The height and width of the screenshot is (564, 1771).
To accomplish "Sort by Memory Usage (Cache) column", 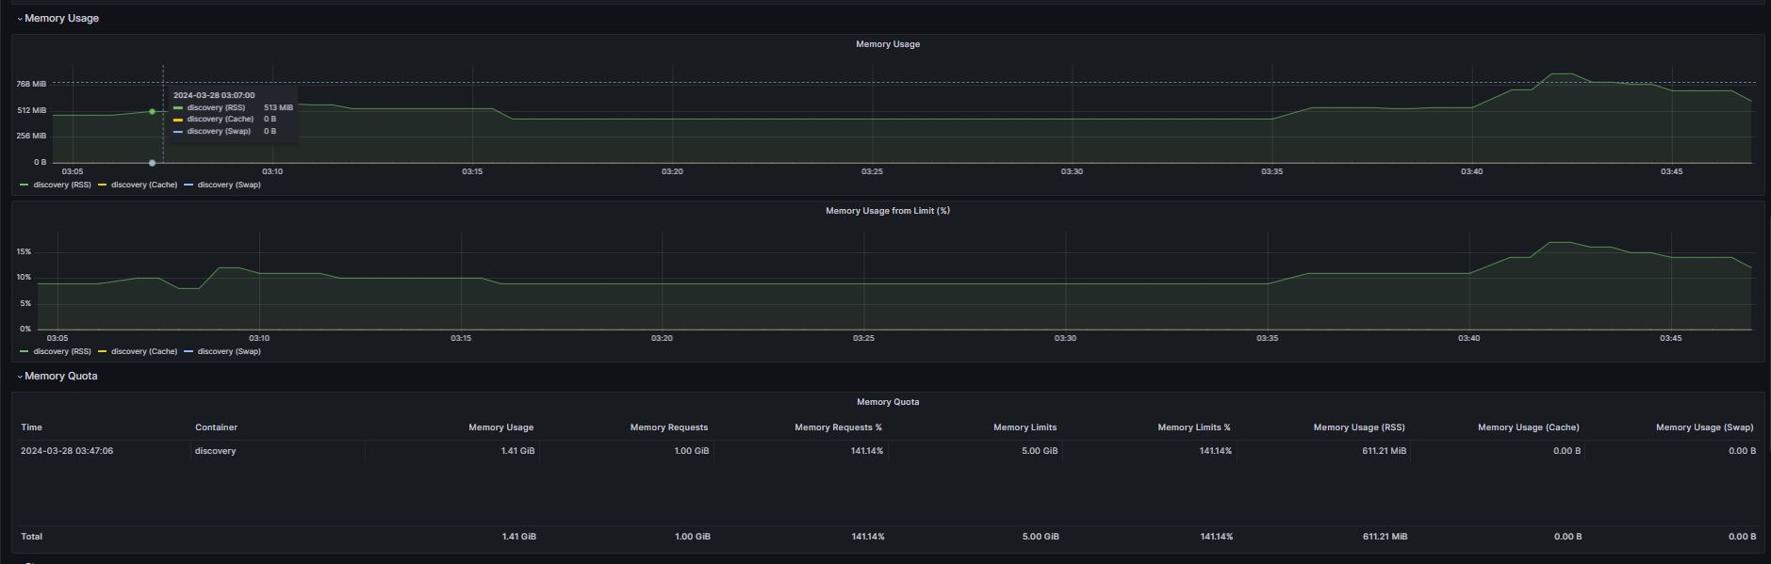I will 1529,427.
